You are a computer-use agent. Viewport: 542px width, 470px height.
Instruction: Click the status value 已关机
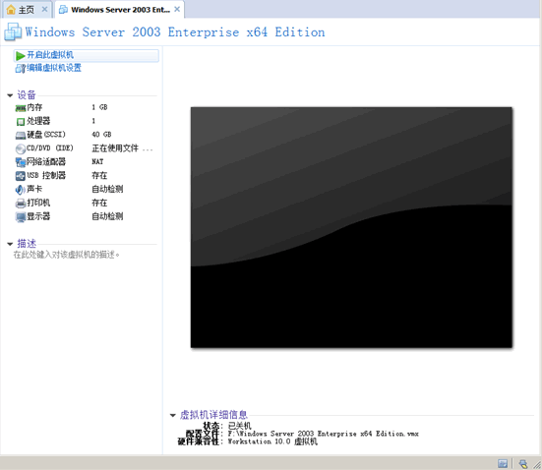pyautogui.click(x=240, y=426)
